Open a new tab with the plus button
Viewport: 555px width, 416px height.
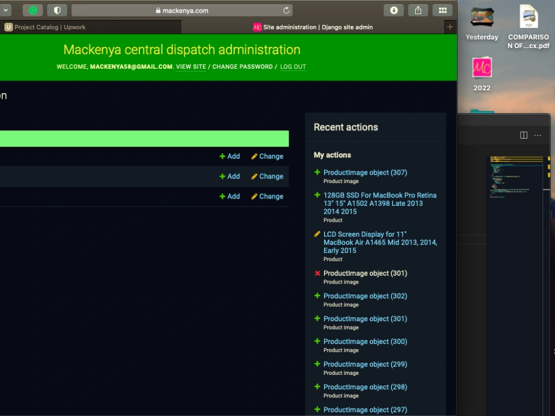[450, 27]
